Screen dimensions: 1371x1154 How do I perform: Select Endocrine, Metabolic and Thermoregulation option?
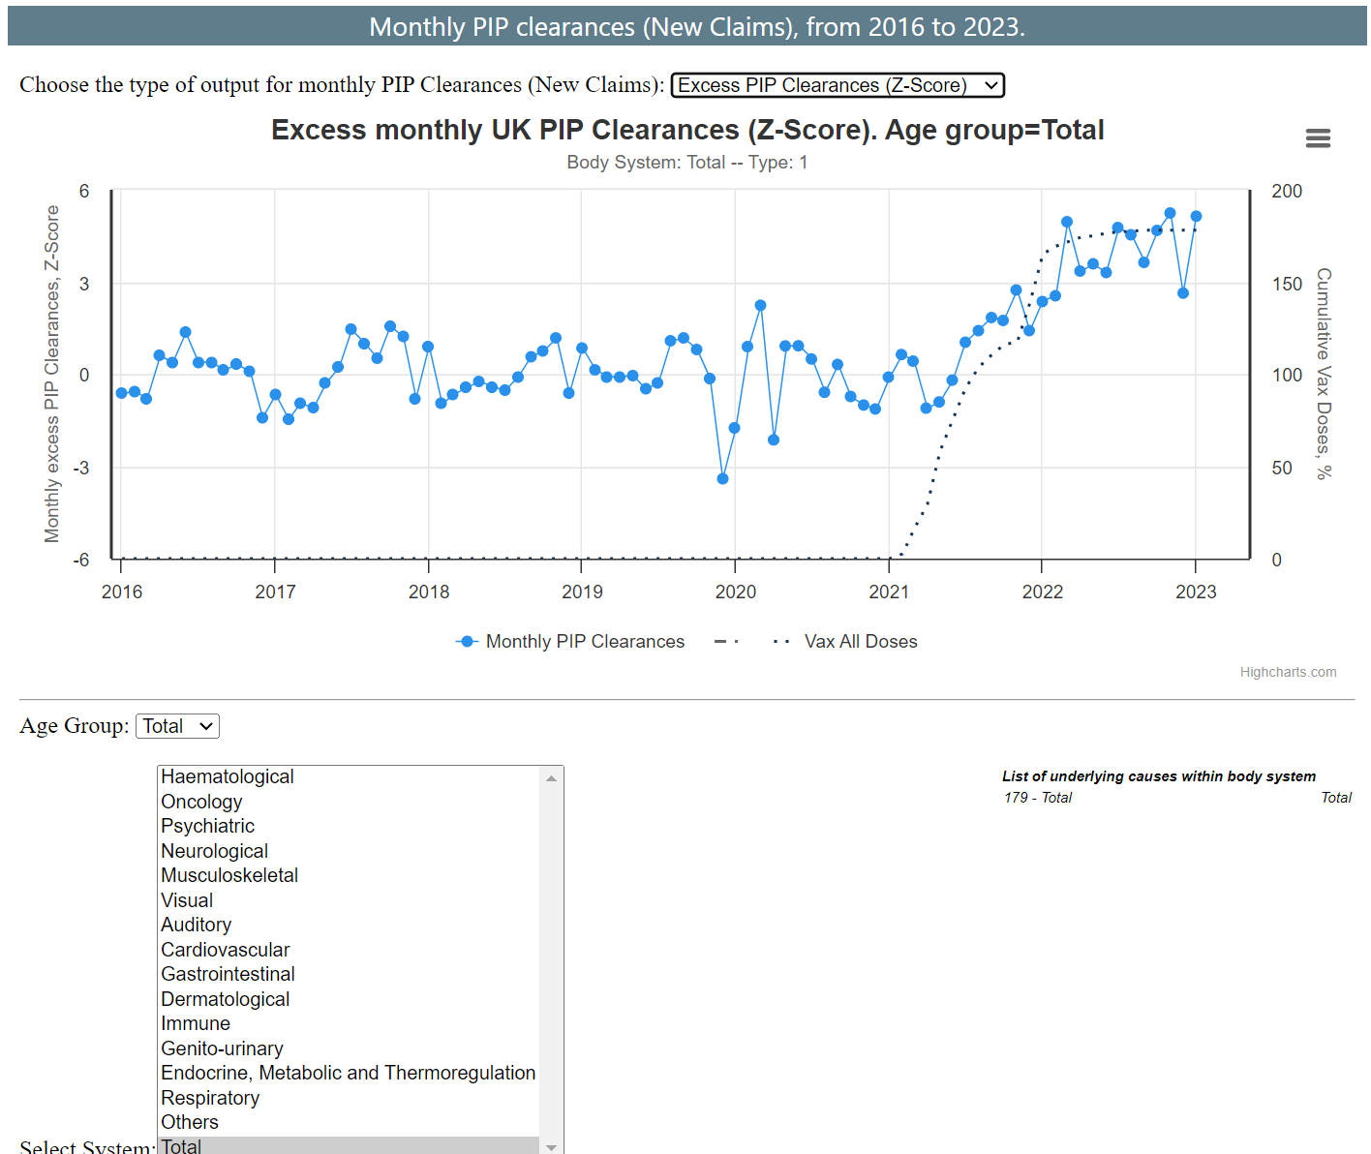(348, 1073)
